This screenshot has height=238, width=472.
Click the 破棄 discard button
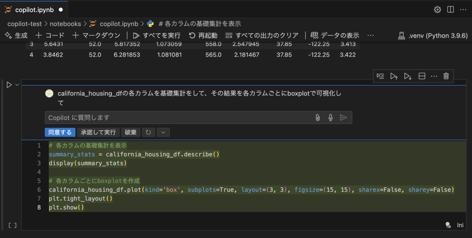tap(131, 132)
